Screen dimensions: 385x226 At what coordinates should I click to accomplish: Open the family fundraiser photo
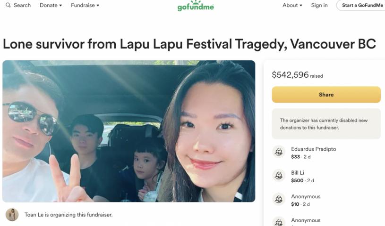click(x=128, y=131)
